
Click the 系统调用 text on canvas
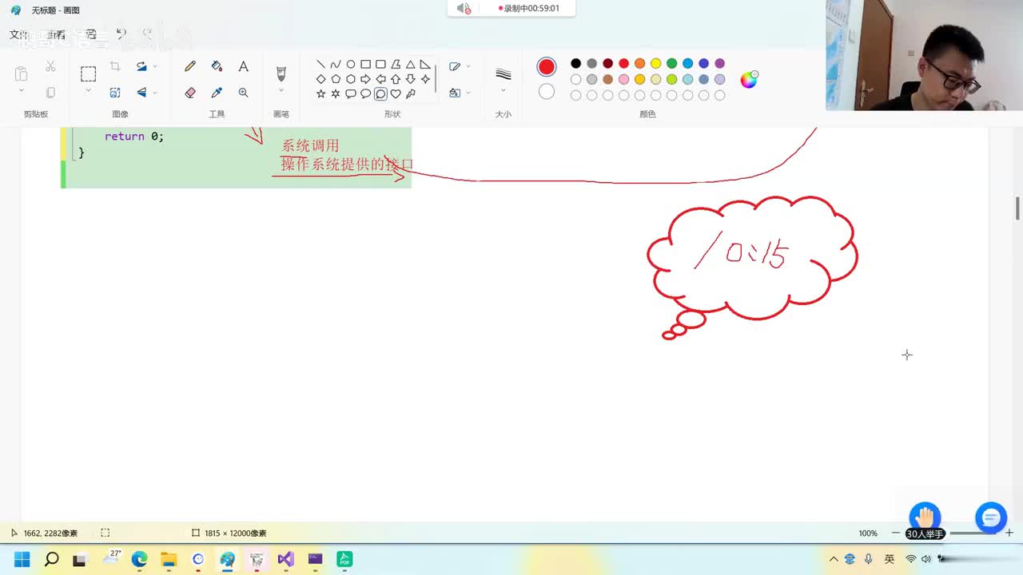click(x=310, y=146)
